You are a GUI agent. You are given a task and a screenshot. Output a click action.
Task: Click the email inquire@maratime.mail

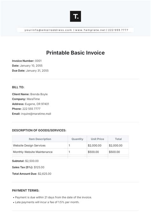36,114
